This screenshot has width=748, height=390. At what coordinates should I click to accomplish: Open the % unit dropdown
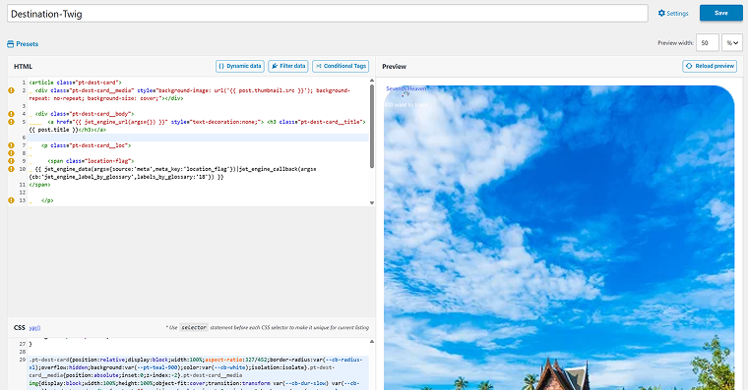pos(732,43)
